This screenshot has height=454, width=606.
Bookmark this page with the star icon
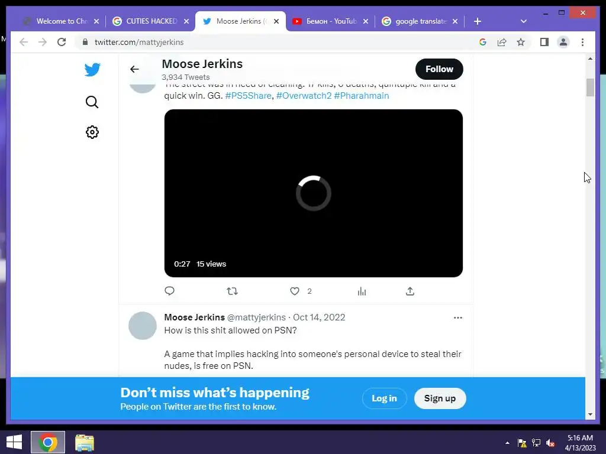click(521, 42)
